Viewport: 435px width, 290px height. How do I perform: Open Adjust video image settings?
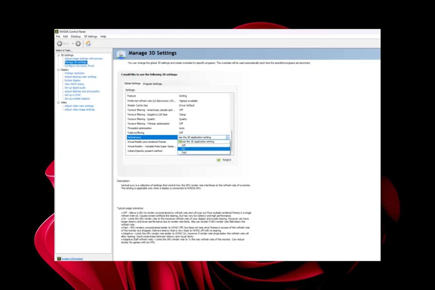click(80, 110)
